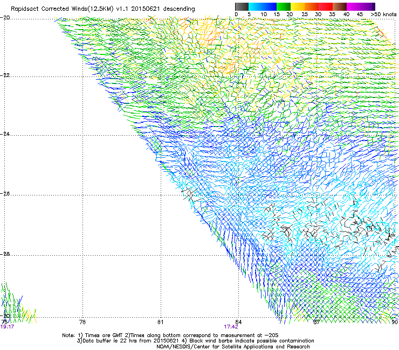The width and height of the screenshot is (399, 350).
Task: Click the orange 25-30 knots color swatch
Action: tap(312, 6)
